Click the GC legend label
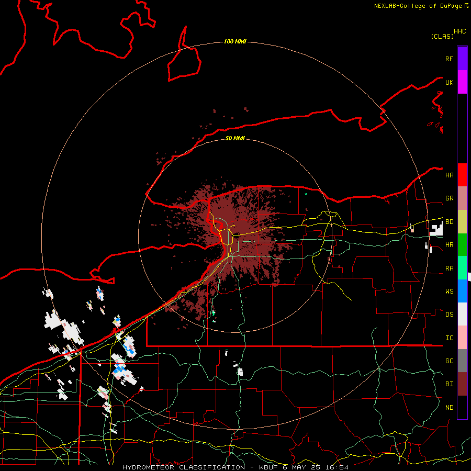471x471 pixels. click(x=449, y=361)
